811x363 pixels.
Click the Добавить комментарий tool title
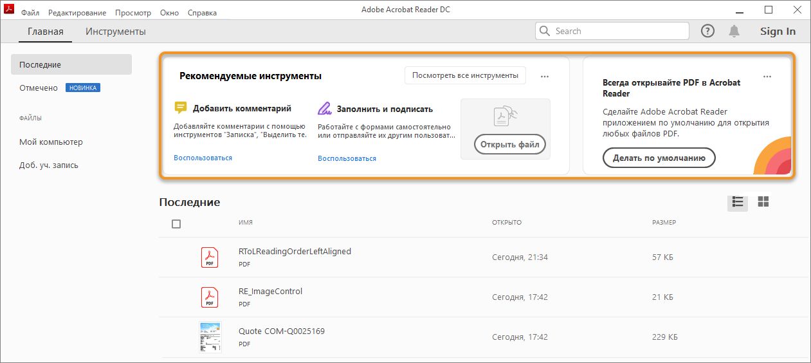(242, 108)
